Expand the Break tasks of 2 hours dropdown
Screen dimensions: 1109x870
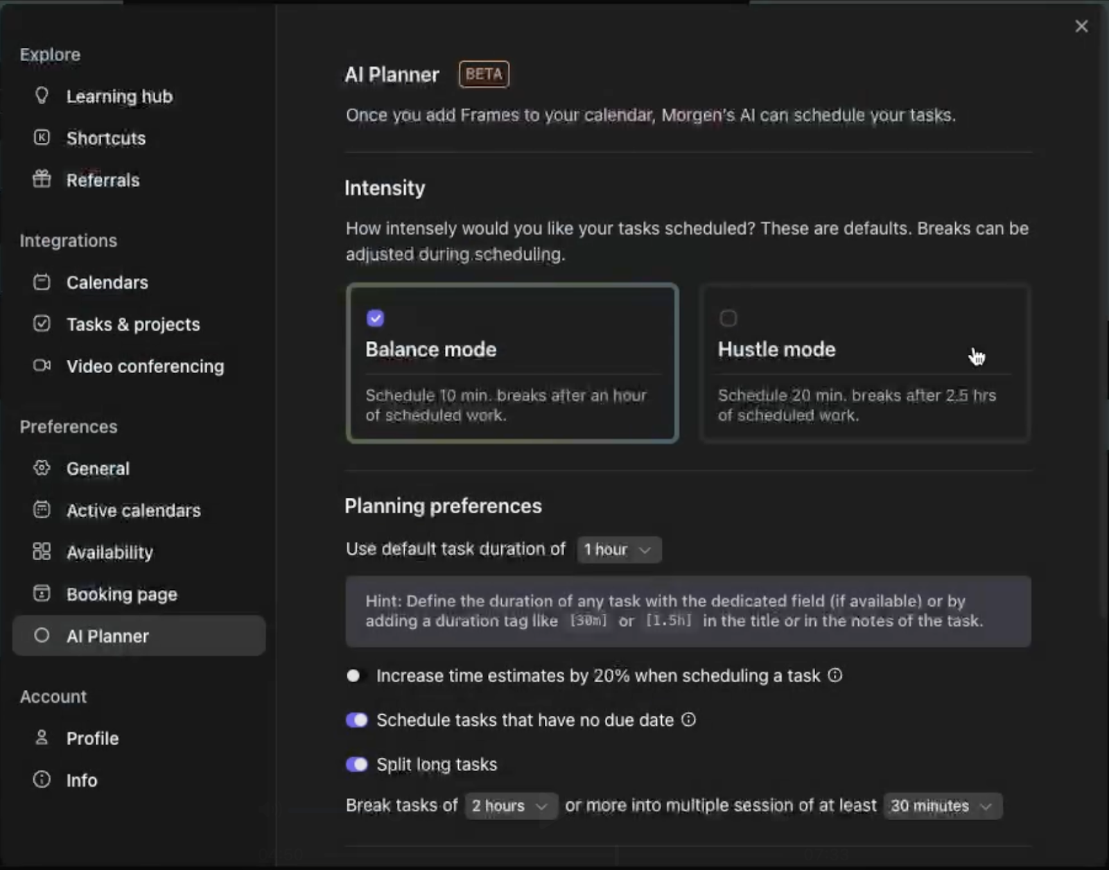(x=510, y=806)
